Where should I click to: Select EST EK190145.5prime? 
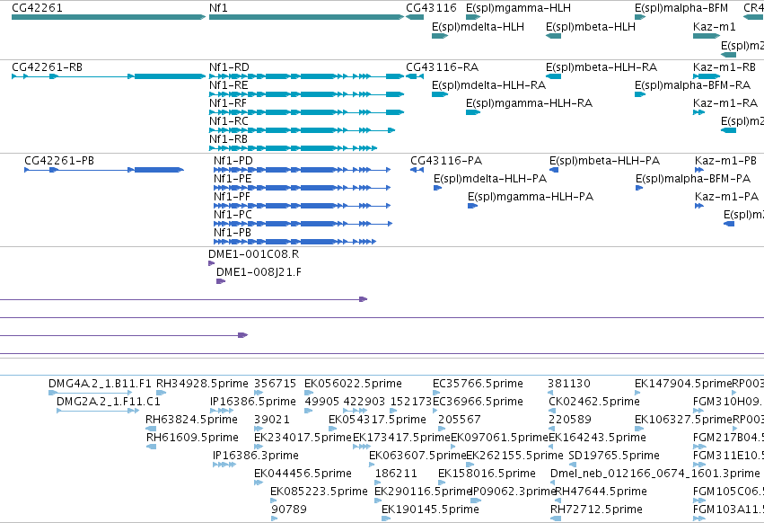tap(386, 519)
